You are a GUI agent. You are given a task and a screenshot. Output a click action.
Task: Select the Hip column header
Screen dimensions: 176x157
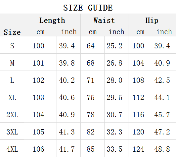(x=152, y=21)
